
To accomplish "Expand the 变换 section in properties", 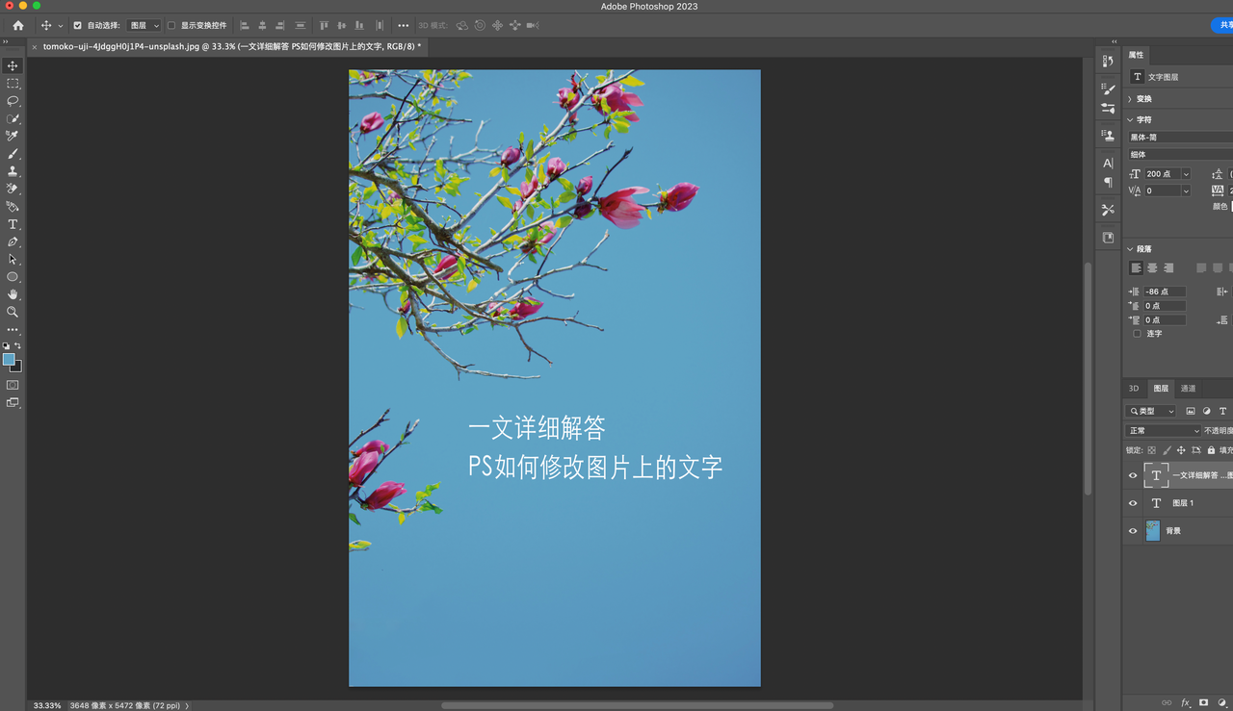I will [x=1143, y=99].
